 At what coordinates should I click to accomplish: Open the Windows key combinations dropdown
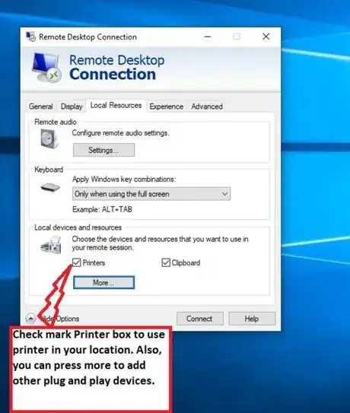151,194
